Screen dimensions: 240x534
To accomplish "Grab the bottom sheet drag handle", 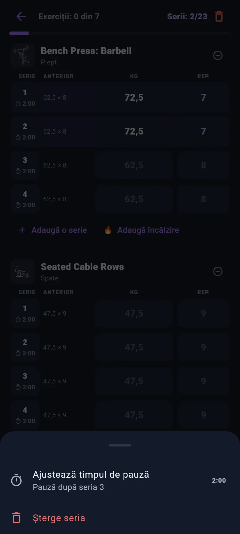I will point(120,445).
